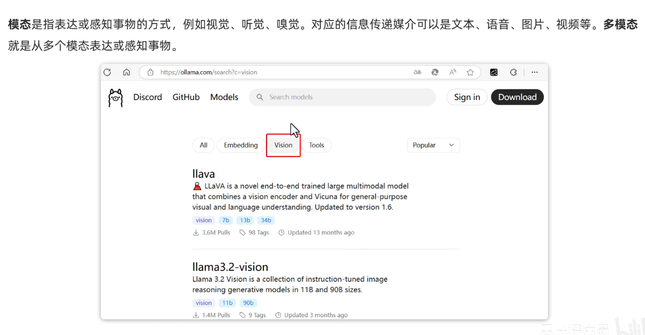The height and width of the screenshot is (335, 645).
Task: Click the Edge Copilot swirl icon in address bar
Action: tap(435, 72)
